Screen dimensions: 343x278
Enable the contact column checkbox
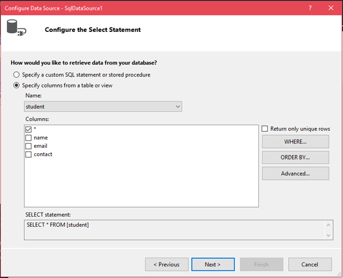(x=29, y=154)
